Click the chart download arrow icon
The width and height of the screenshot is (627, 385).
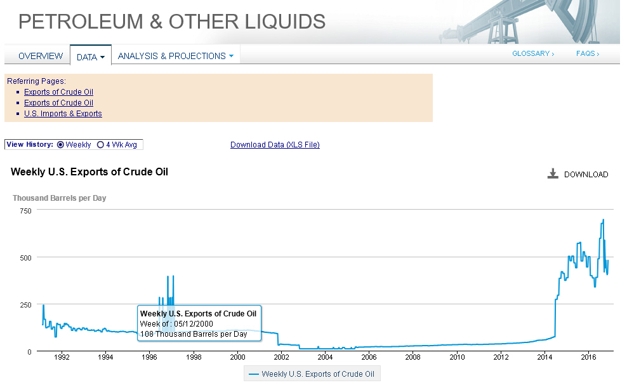[553, 174]
